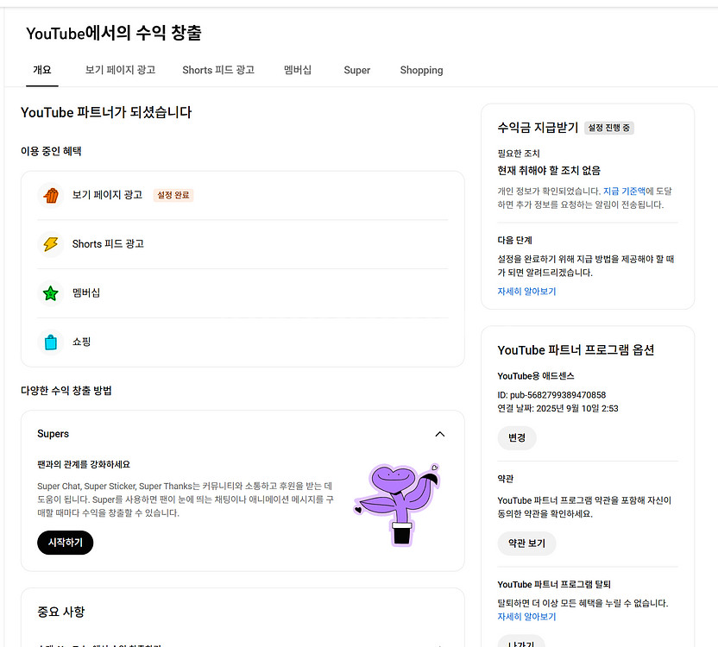Click the 시작하기 button in the Supers card
Viewport: 718px width, 647px height.
(65, 542)
